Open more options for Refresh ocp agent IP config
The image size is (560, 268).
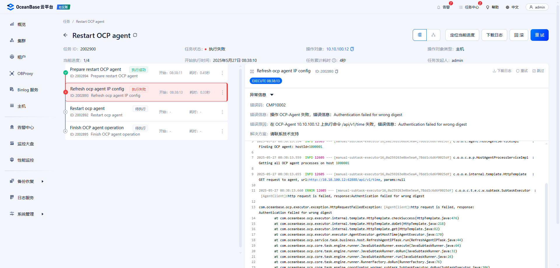pyautogui.click(x=223, y=92)
